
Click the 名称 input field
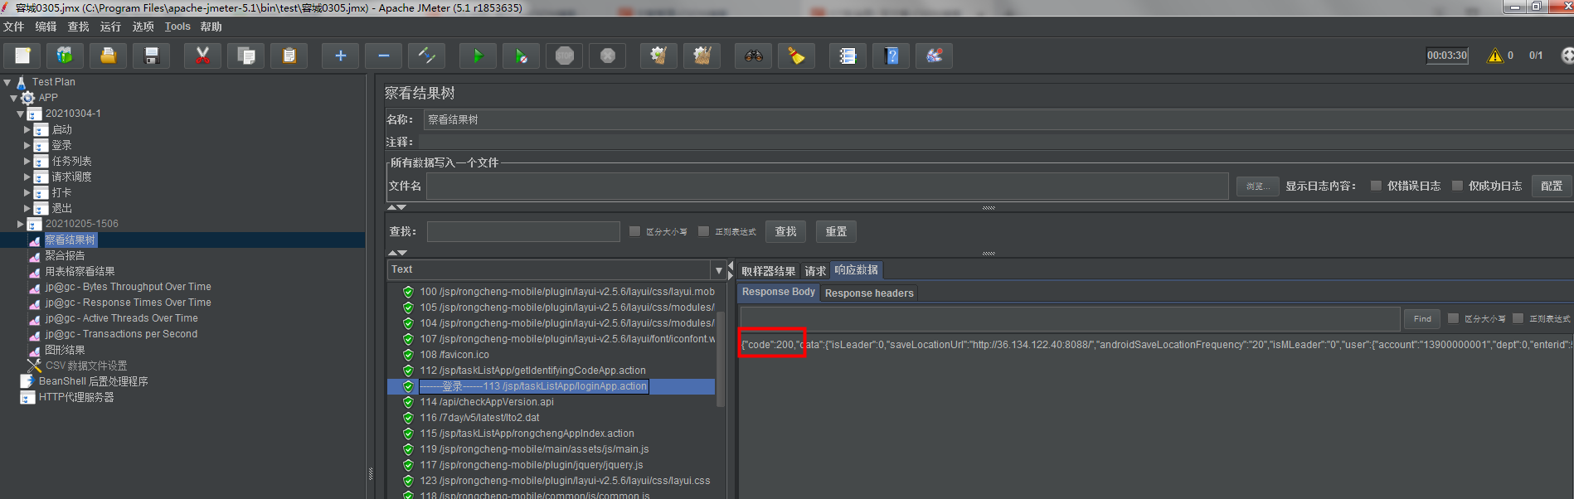click(x=998, y=119)
